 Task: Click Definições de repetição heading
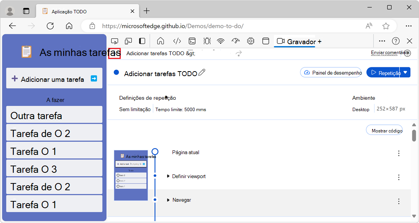pos(147,98)
